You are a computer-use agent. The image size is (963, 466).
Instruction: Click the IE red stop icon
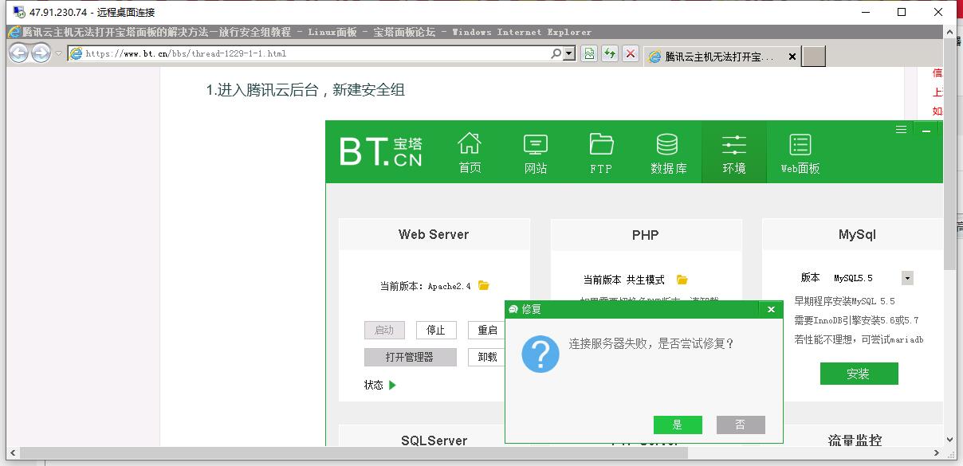click(x=631, y=53)
